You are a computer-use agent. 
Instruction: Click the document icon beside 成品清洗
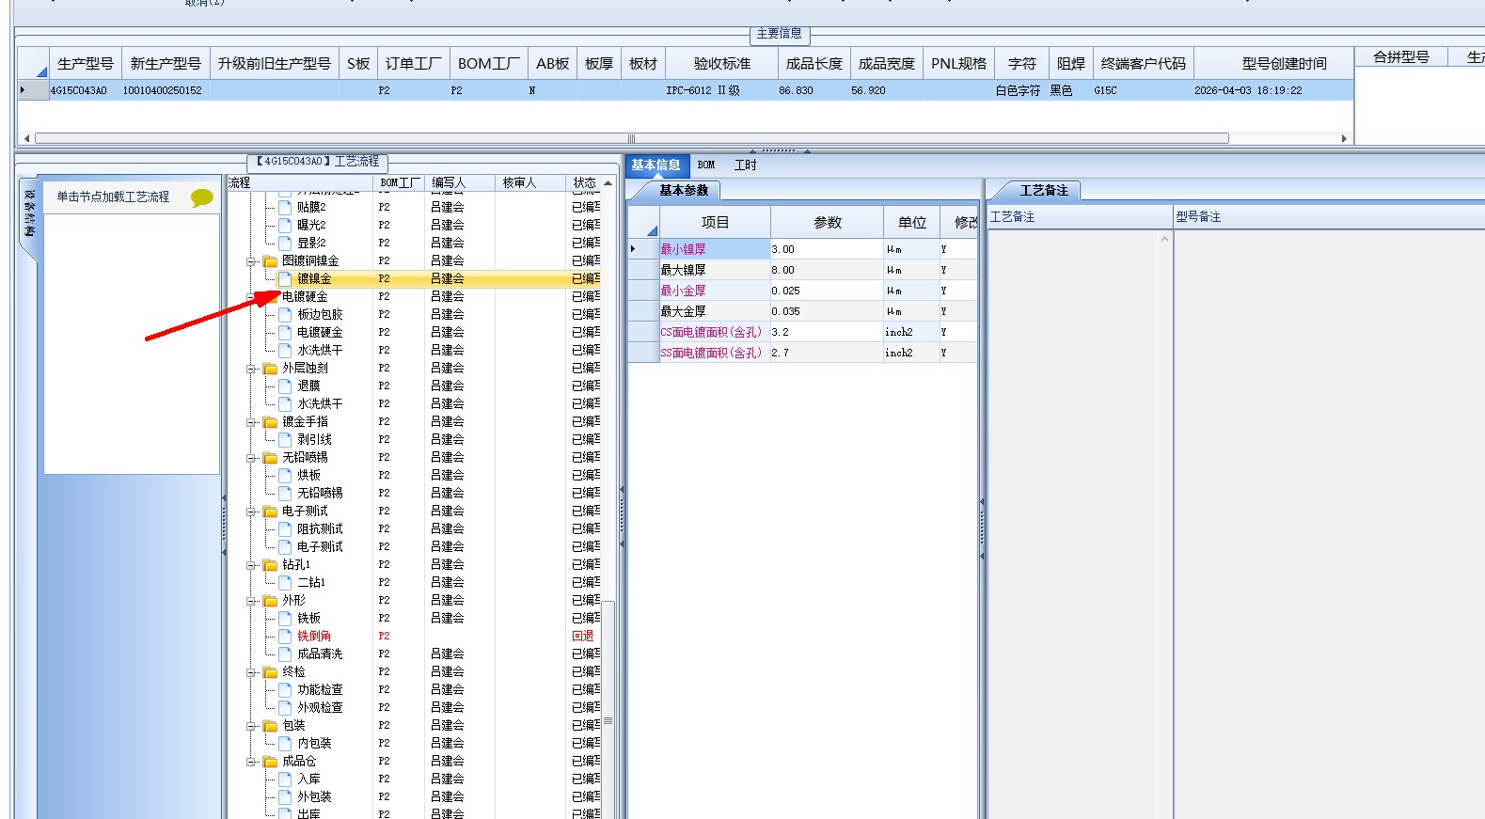click(x=285, y=654)
